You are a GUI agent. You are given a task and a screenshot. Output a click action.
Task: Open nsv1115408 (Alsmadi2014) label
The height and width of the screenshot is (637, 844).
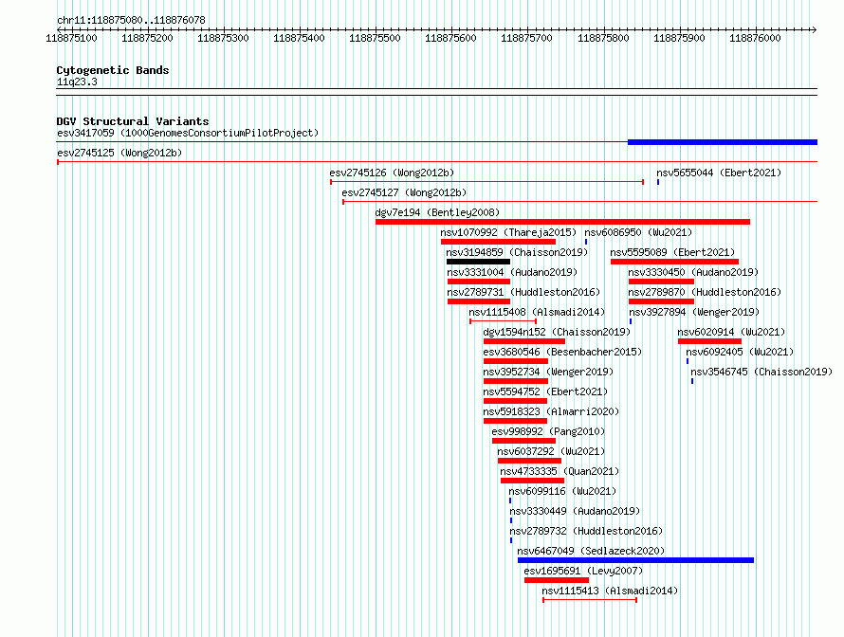tap(537, 312)
